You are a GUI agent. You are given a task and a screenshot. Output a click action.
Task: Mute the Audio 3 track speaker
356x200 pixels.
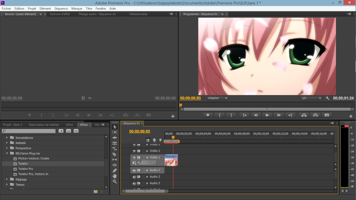click(134, 183)
